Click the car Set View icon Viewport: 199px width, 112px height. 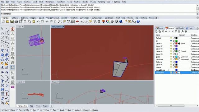pyautogui.click(x=77, y=21)
